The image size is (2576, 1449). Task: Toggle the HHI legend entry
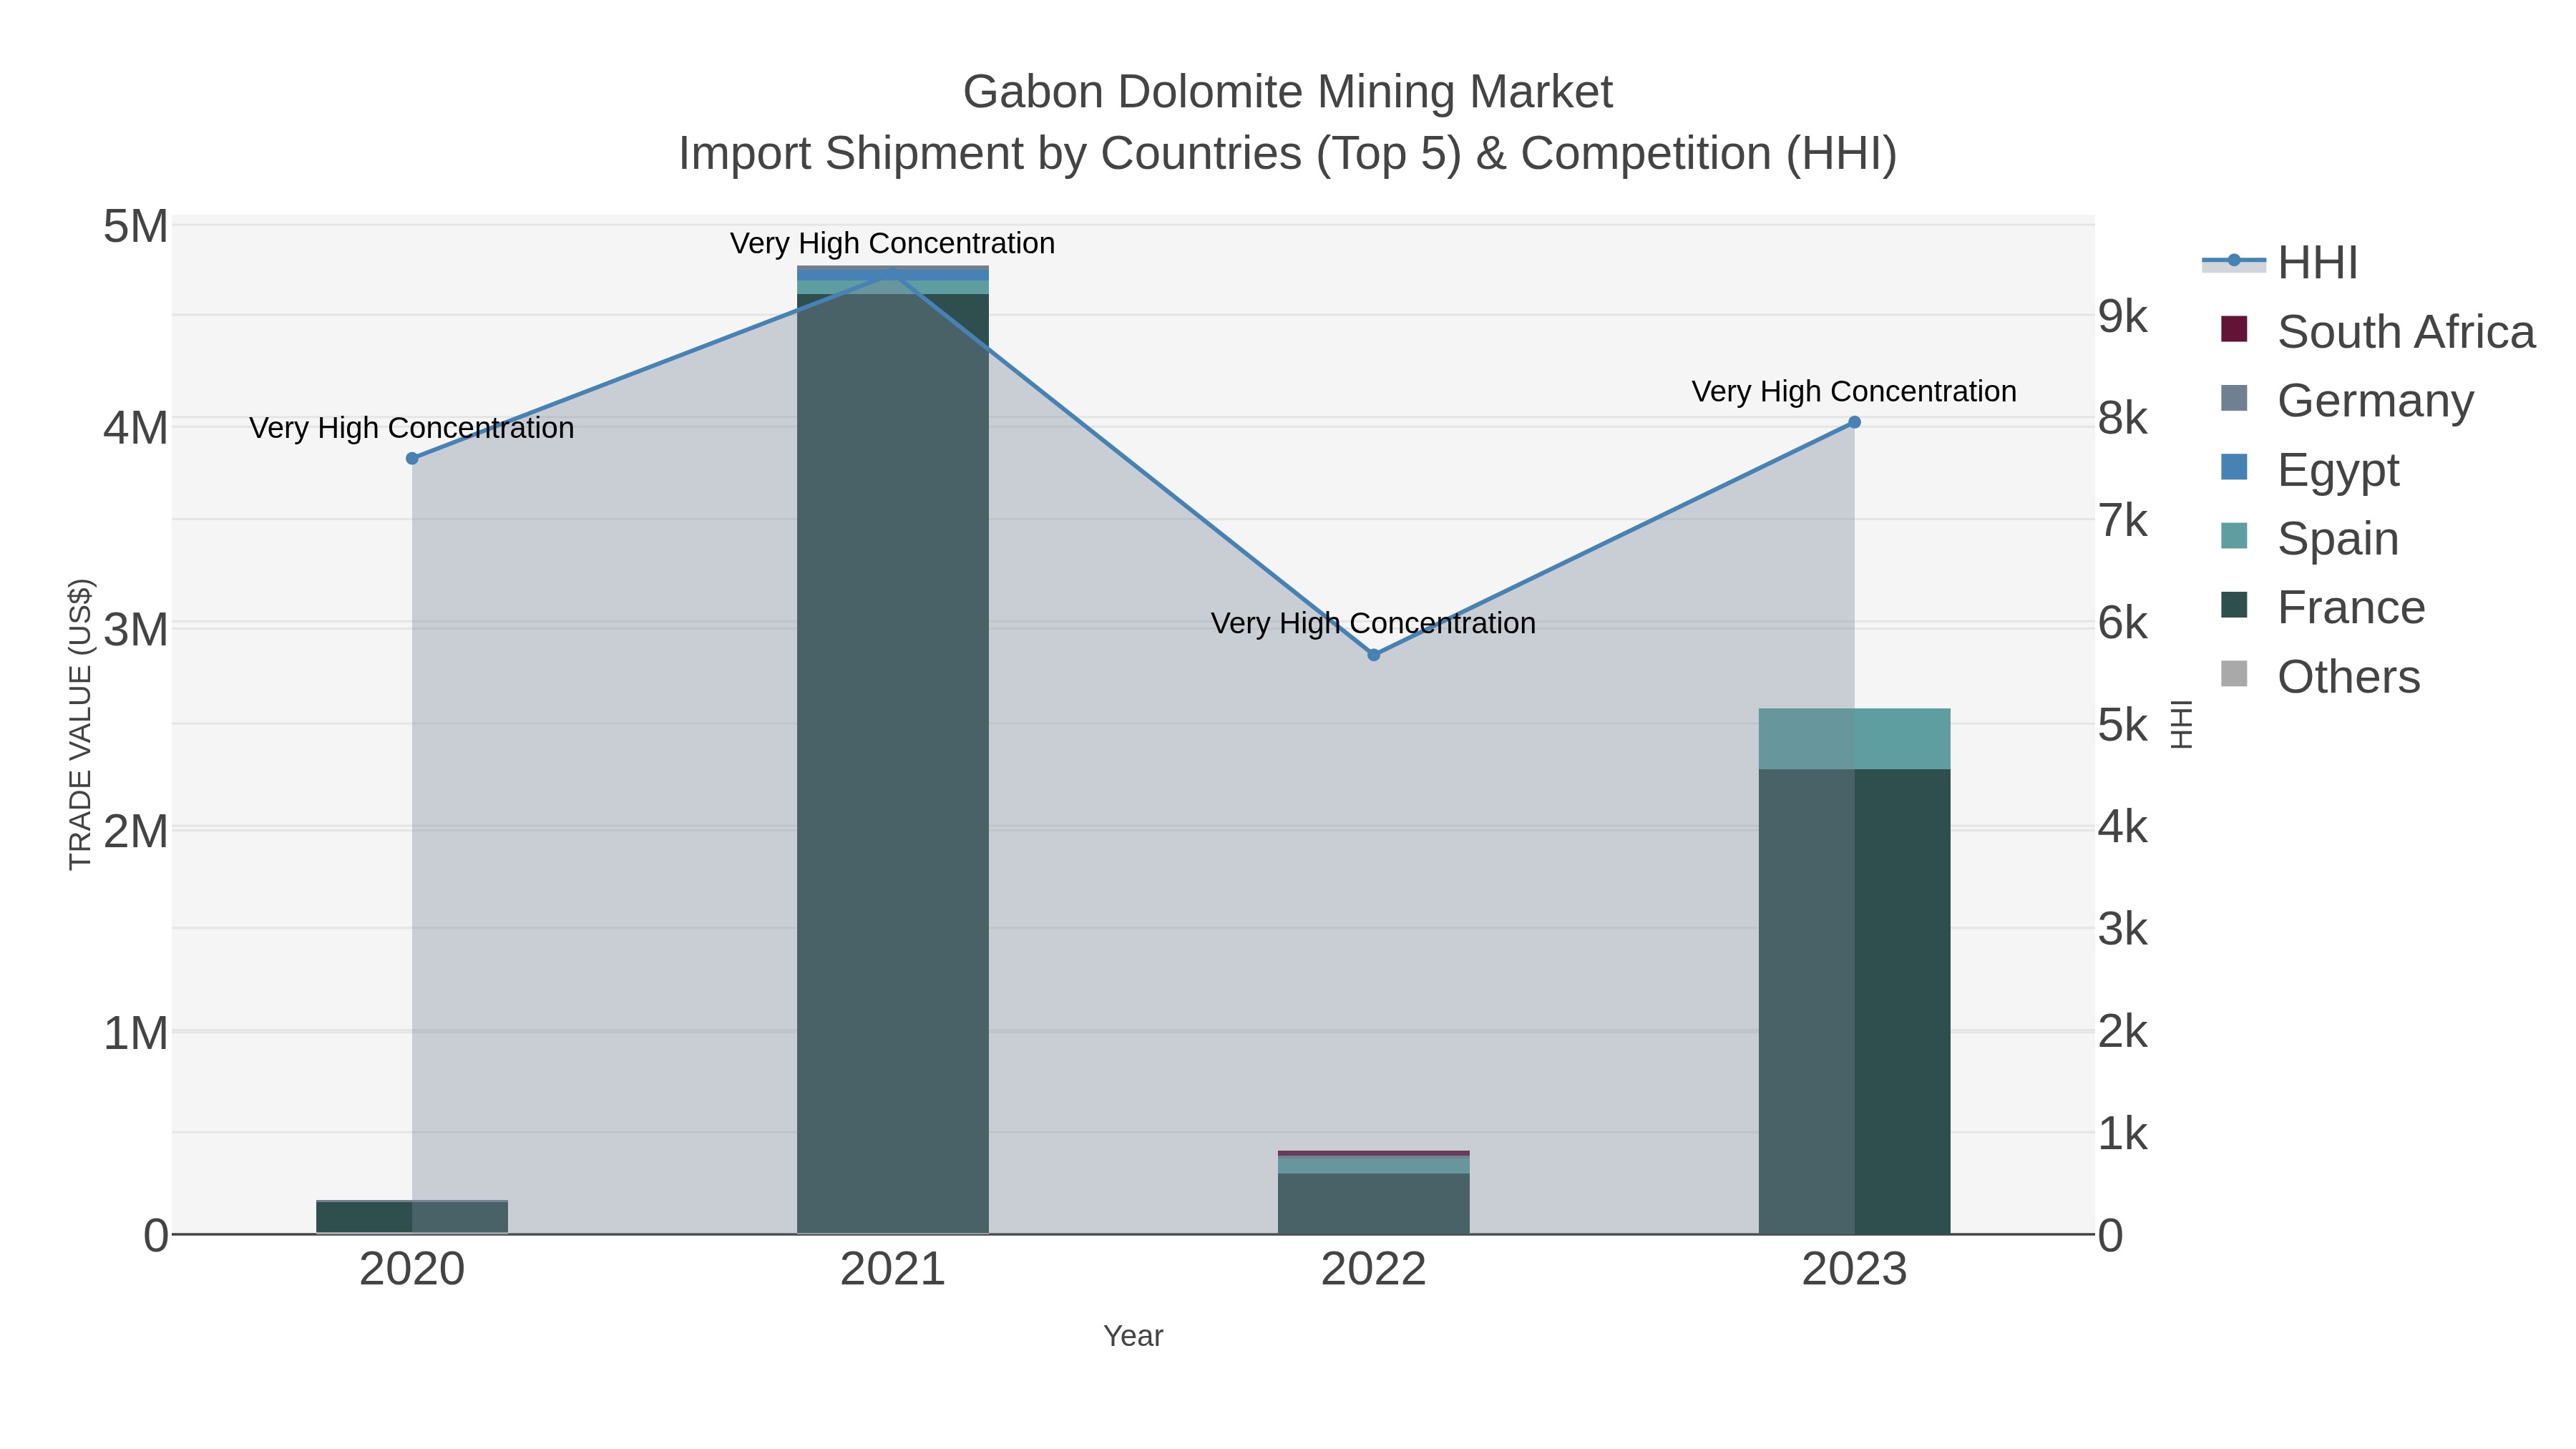[2280, 263]
